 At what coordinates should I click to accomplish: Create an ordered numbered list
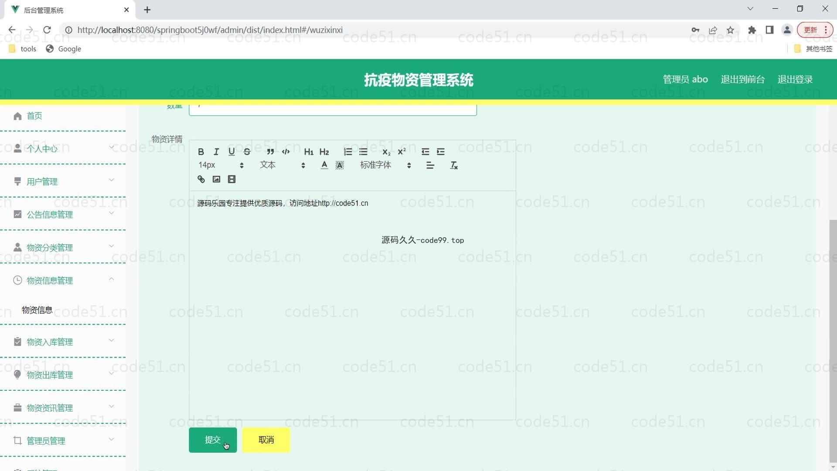[x=347, y=152]
